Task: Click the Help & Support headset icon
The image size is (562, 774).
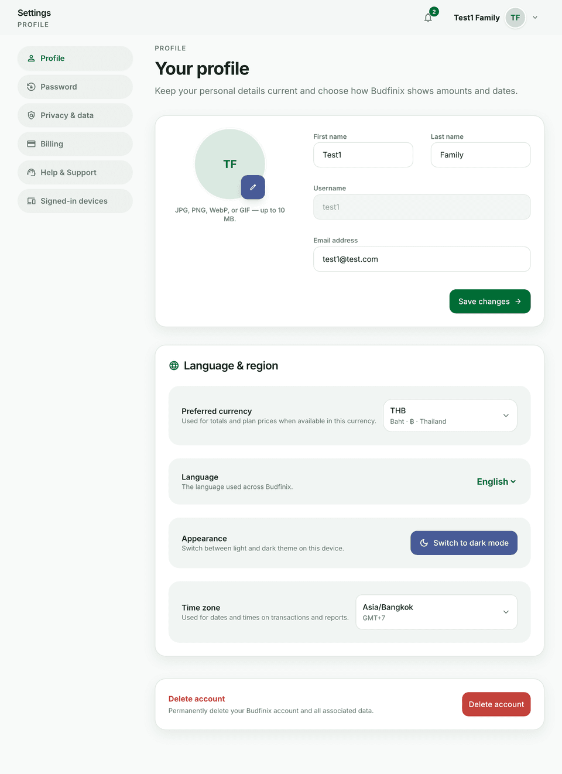Action: pos(32,173)
